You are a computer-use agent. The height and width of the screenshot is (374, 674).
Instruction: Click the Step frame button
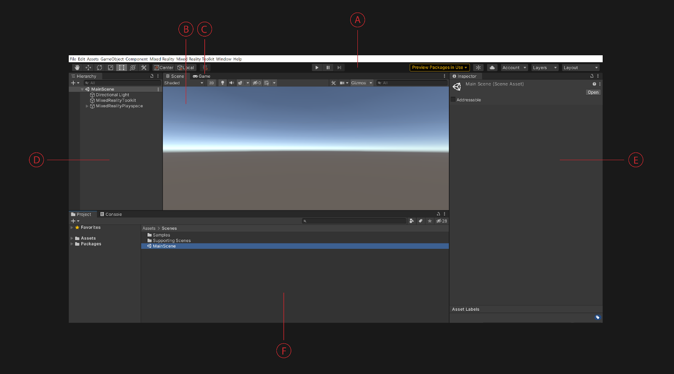pos(339,67)
